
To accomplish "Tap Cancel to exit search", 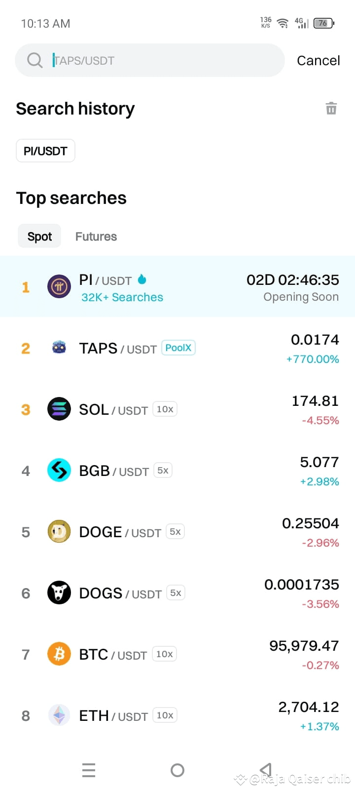I will (x=318, y=60).
